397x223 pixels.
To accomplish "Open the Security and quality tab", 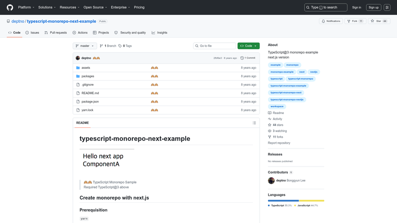I will coord(130,33).
